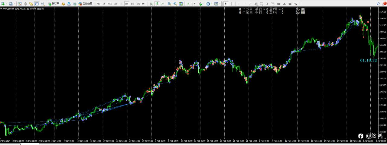Toggle the Terminal panel icon

coord(37,4)
